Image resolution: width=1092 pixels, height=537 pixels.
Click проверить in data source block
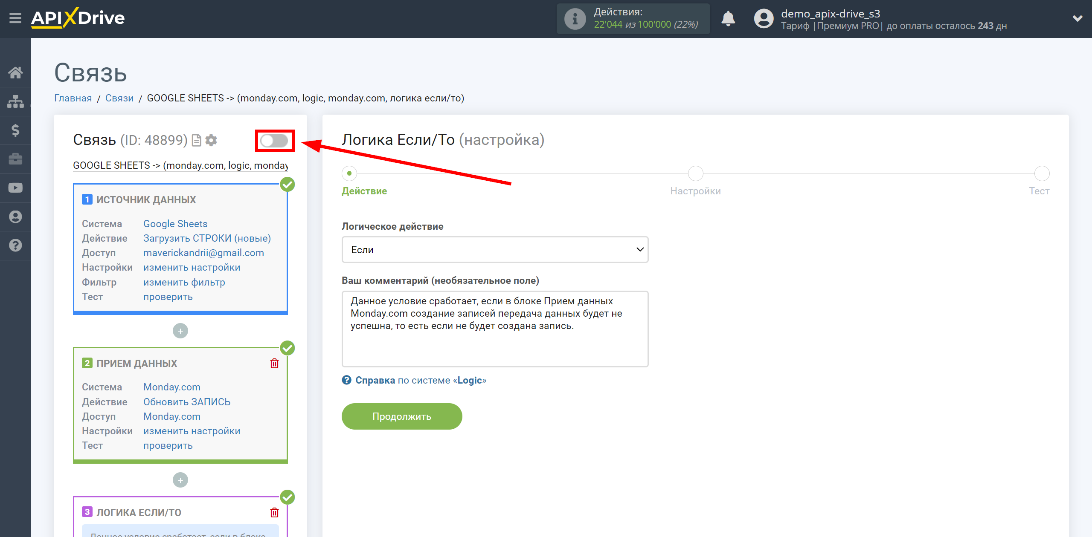coord(168,297)
